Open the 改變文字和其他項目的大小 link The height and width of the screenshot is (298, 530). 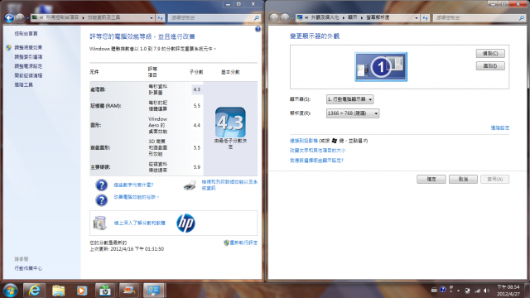pos(318,151)
